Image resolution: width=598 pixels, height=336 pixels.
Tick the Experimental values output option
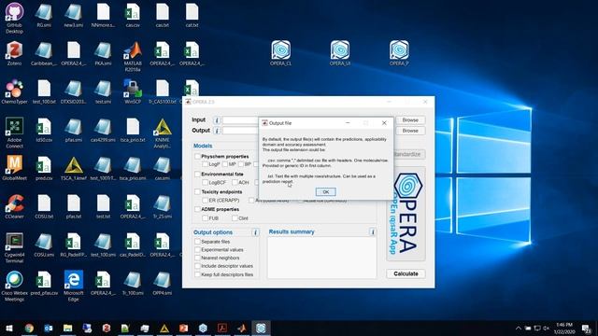pos(197,249)
